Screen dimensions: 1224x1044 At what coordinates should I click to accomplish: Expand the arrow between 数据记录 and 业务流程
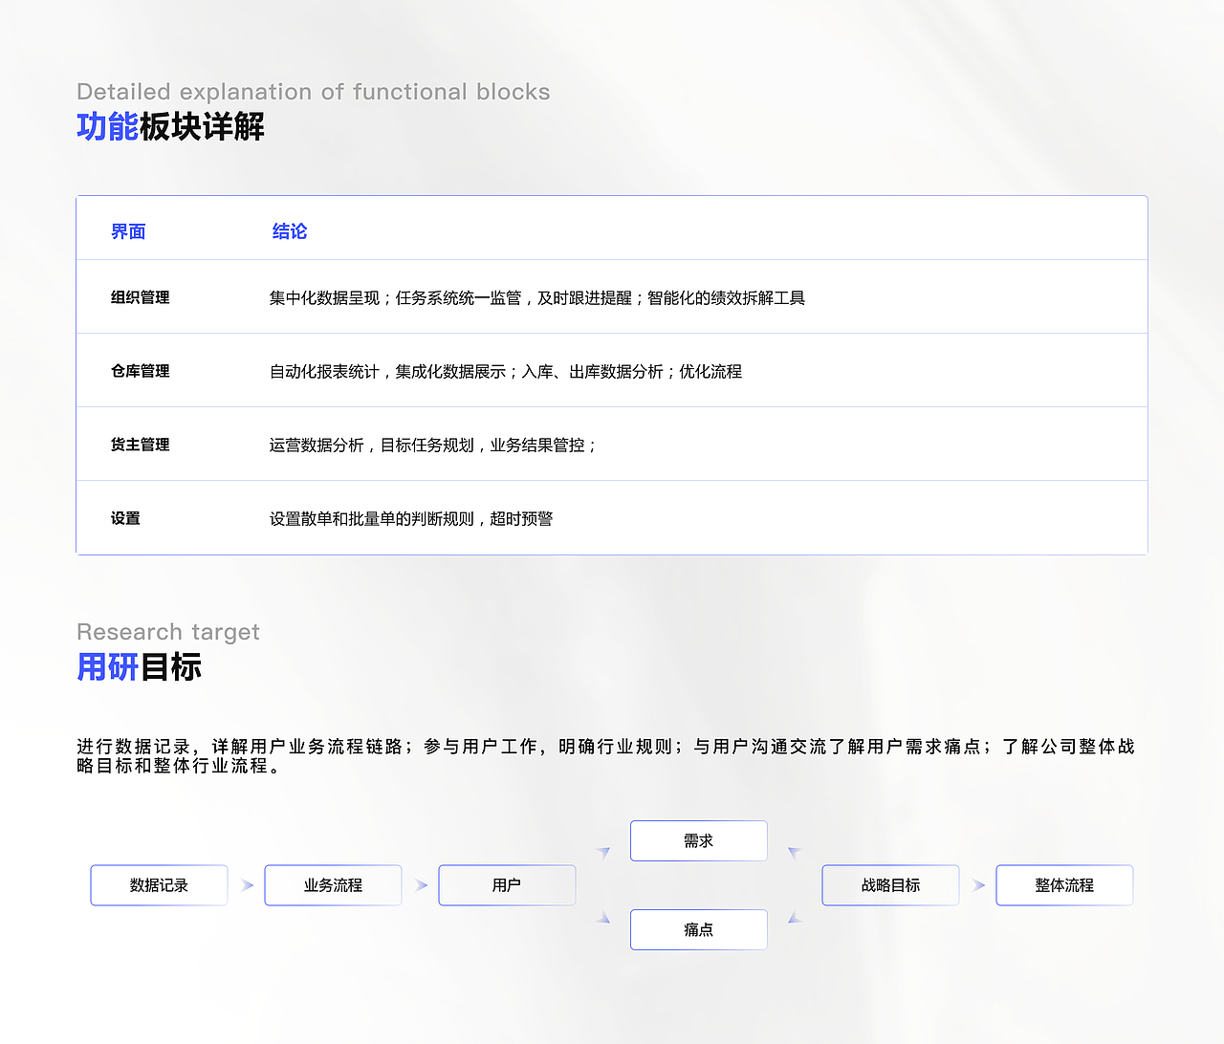247,885
